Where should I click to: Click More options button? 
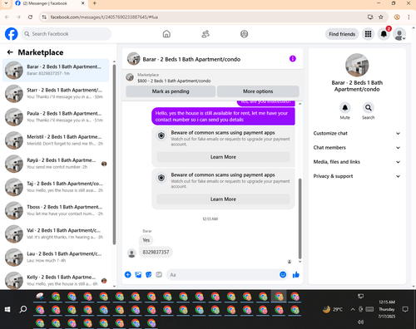[x=258, y=91]
